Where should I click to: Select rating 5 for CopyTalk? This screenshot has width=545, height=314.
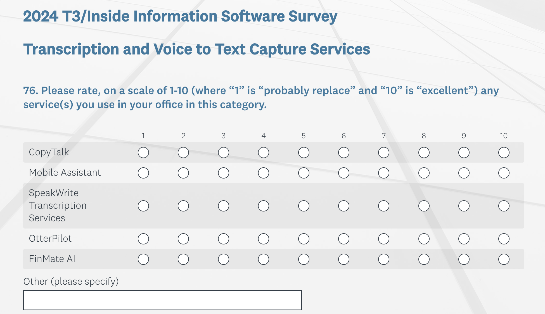point(304,153)
